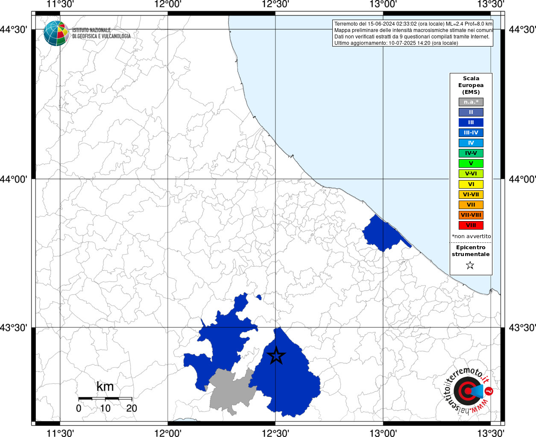Click the top axis label 12°30'
Viewport: 536px width, 437px height.
(x=275, y=5)
